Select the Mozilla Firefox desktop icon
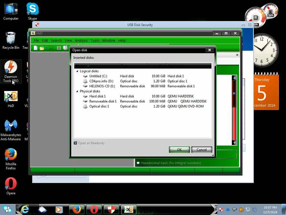 (x=11, y=159)
